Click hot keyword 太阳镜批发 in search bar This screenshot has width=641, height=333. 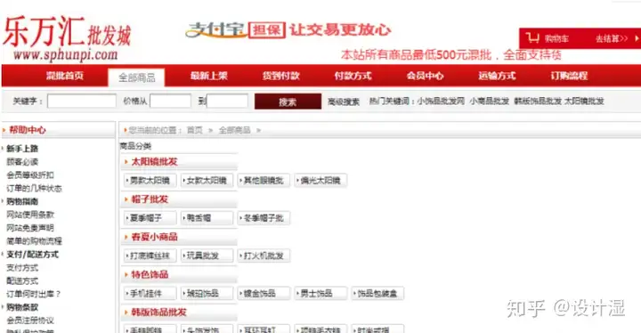[584, 101]
